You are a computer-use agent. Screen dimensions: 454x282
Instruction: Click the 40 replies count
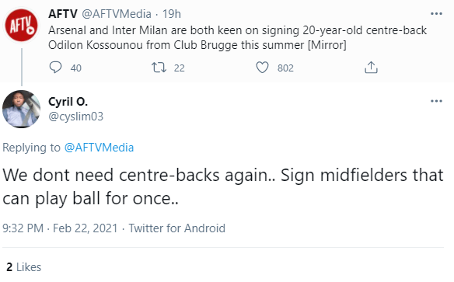(76, 68)
